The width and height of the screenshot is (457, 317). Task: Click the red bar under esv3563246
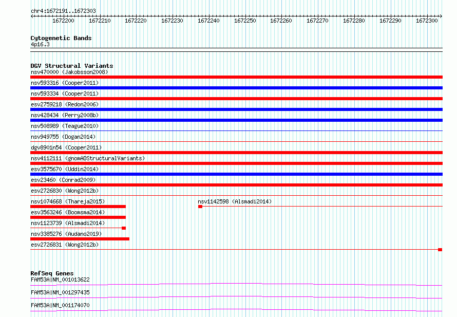(78, 217)
